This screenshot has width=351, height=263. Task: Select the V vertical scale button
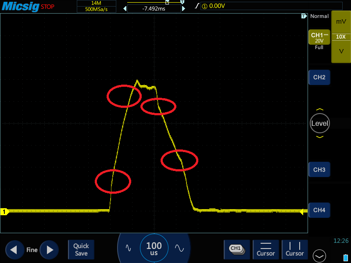point(341,51)
